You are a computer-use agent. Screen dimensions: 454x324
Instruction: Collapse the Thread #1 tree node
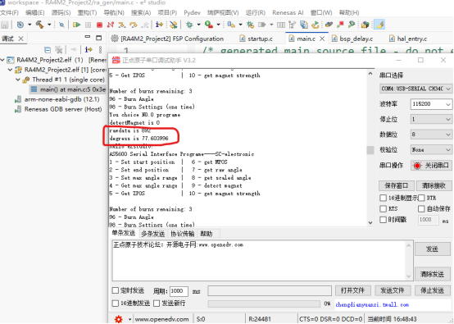(18, 80)
